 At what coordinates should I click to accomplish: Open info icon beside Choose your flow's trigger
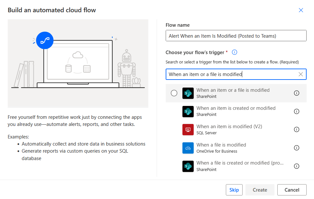tap(234, 52)
